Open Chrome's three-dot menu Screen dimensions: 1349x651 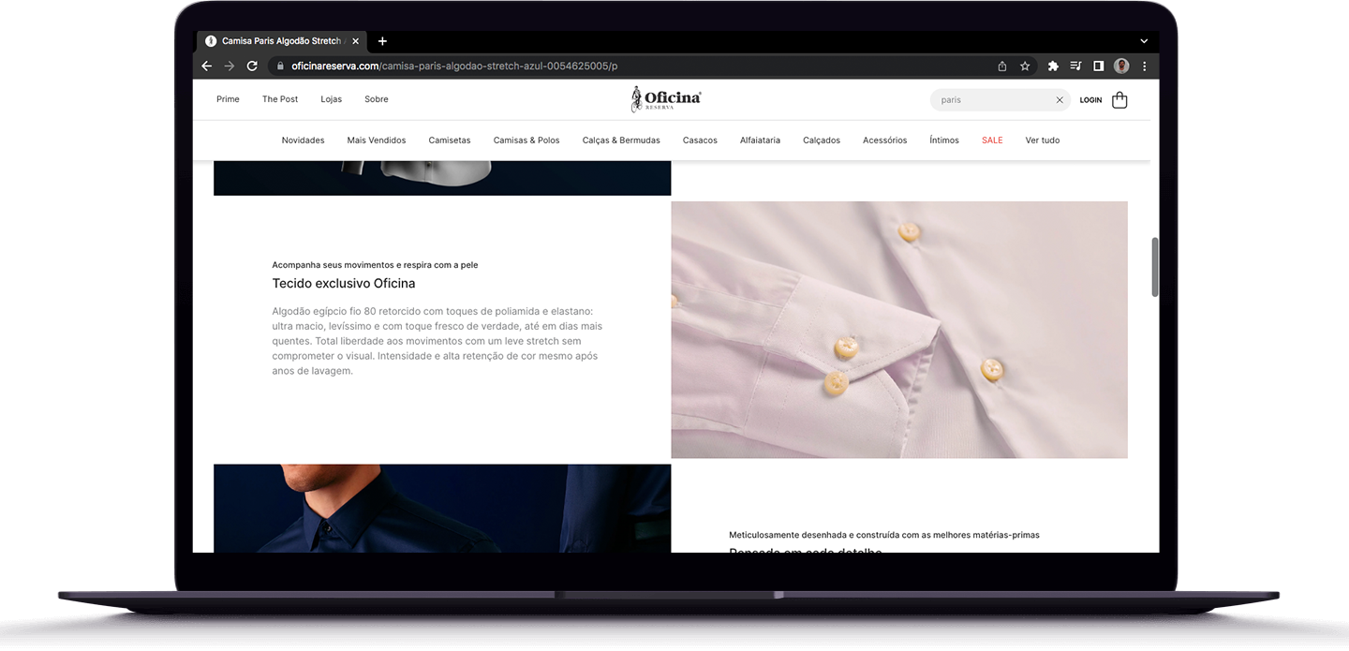click(x=1144, y=67)
